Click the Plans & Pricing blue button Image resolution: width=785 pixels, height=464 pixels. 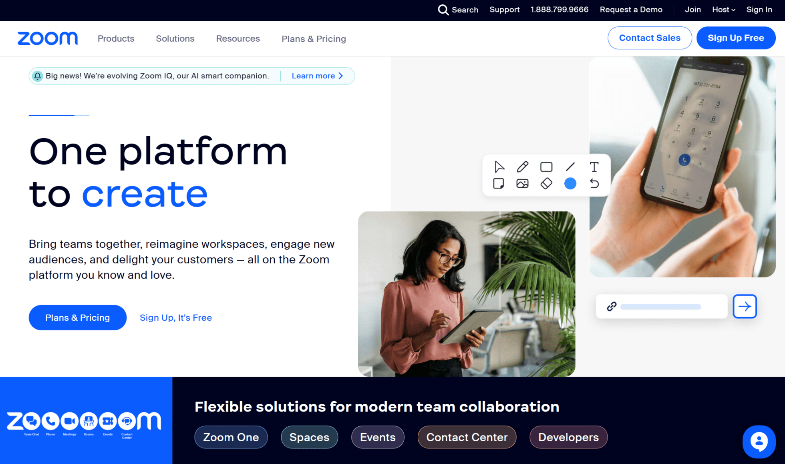tap(77, 317)
